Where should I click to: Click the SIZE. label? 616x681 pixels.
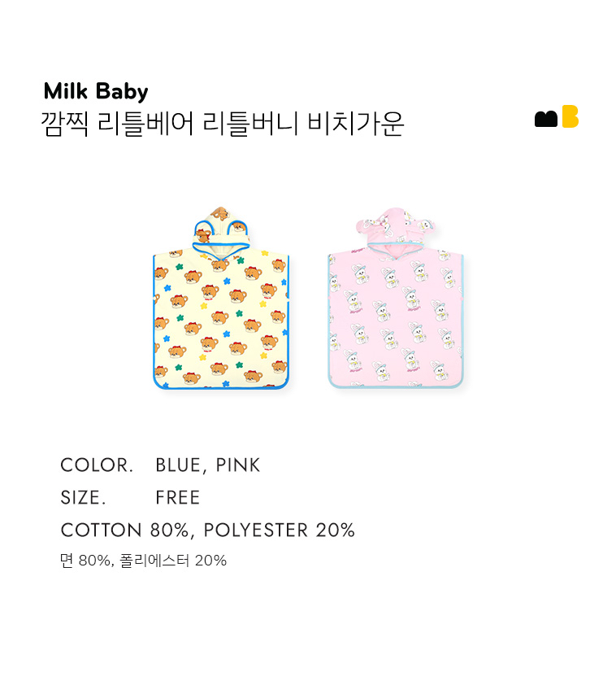point(83,498)
